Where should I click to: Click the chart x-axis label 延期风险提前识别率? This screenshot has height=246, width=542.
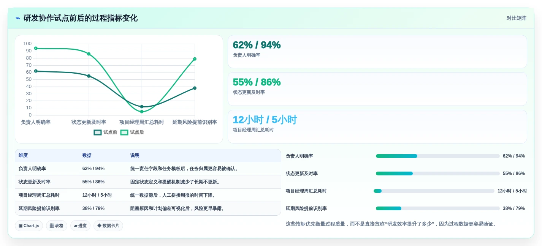click(195, 122)
